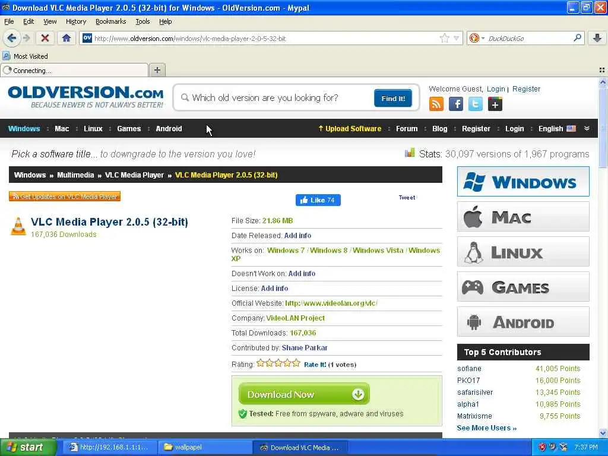Screen dimensions: 608x456
Task: Click the page vertical scrollbar thumb
Action: point(603,128)
